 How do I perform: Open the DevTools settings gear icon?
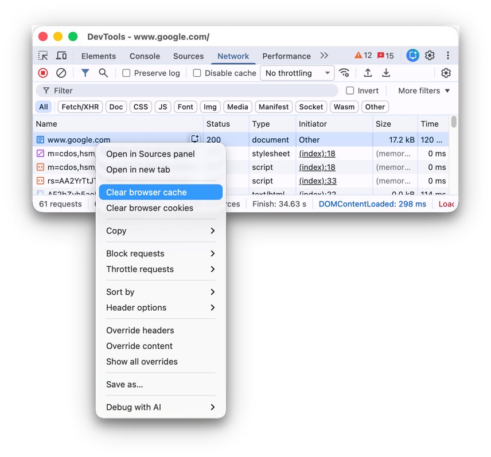(430, 56)
